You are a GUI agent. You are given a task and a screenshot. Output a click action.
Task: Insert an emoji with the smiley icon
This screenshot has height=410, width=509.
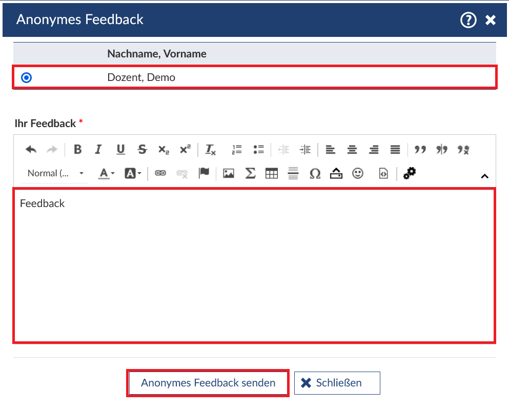[358, 174]
